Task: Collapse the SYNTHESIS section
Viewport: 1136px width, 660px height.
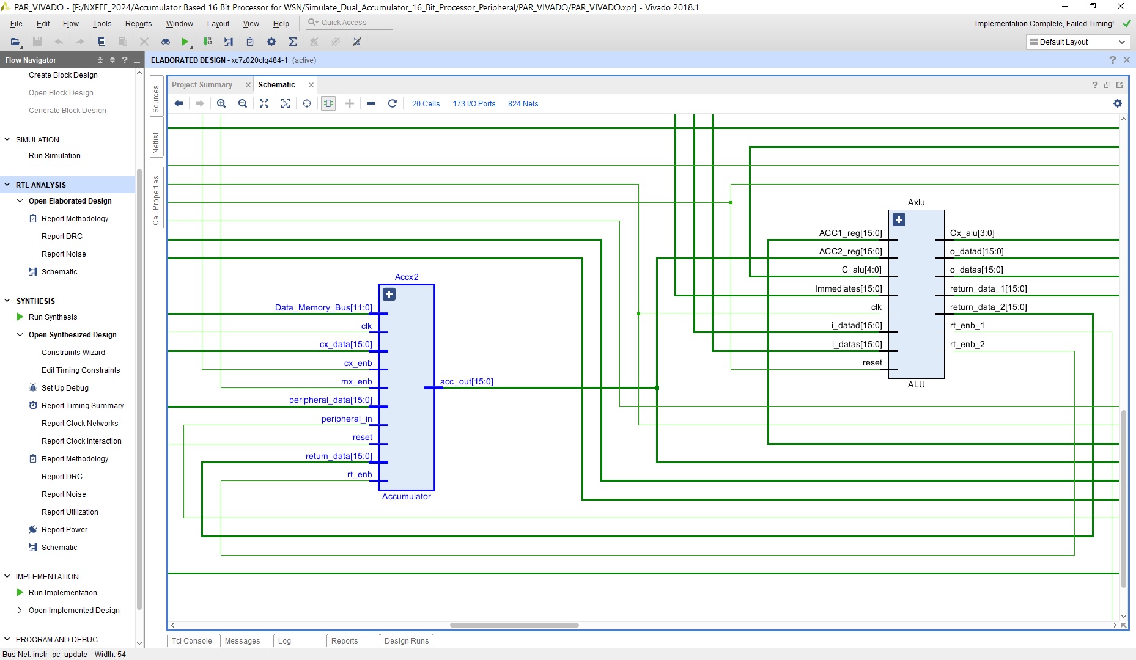Action: [7, 301]
